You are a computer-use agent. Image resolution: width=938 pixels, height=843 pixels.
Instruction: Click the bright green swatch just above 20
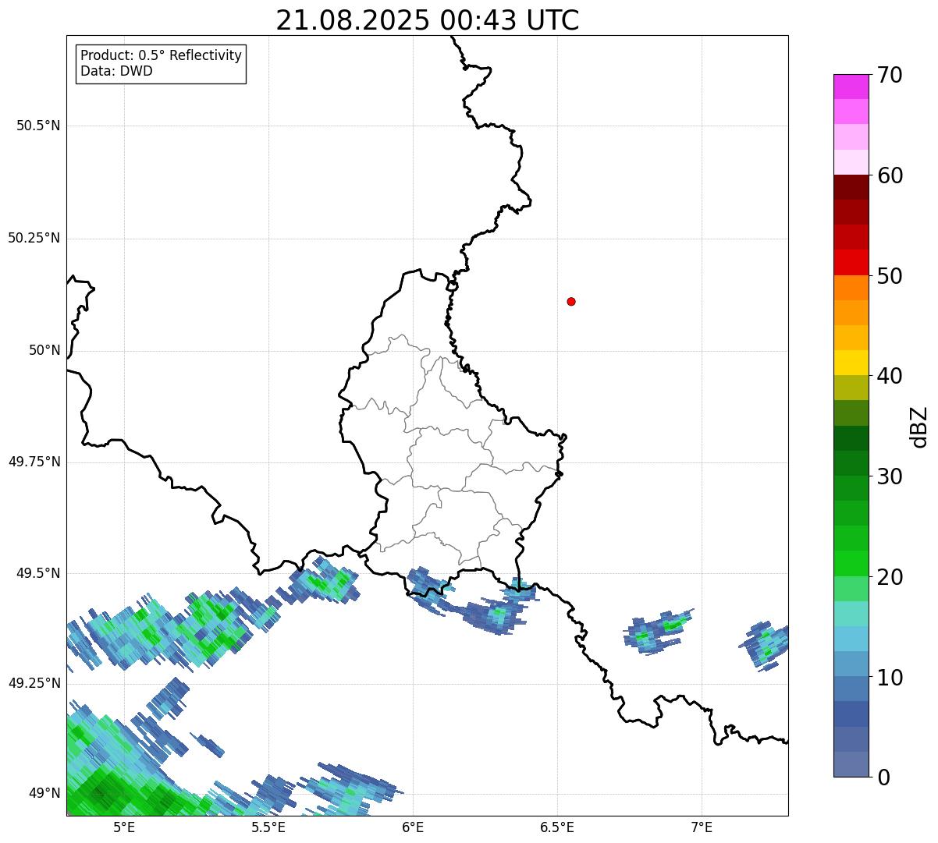click(851, 564)
